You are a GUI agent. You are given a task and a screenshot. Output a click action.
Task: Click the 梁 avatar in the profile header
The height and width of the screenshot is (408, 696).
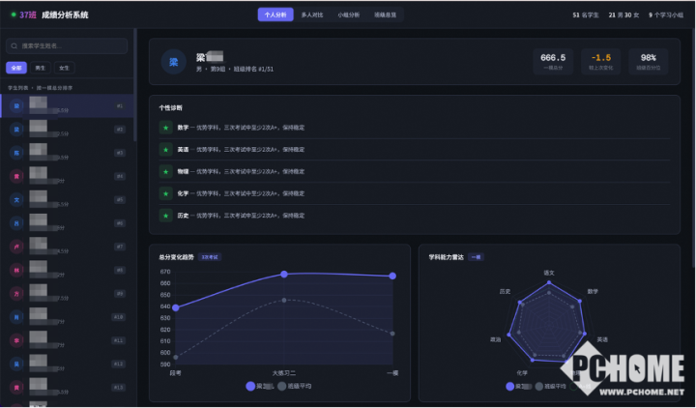click(x=174, y=62)
